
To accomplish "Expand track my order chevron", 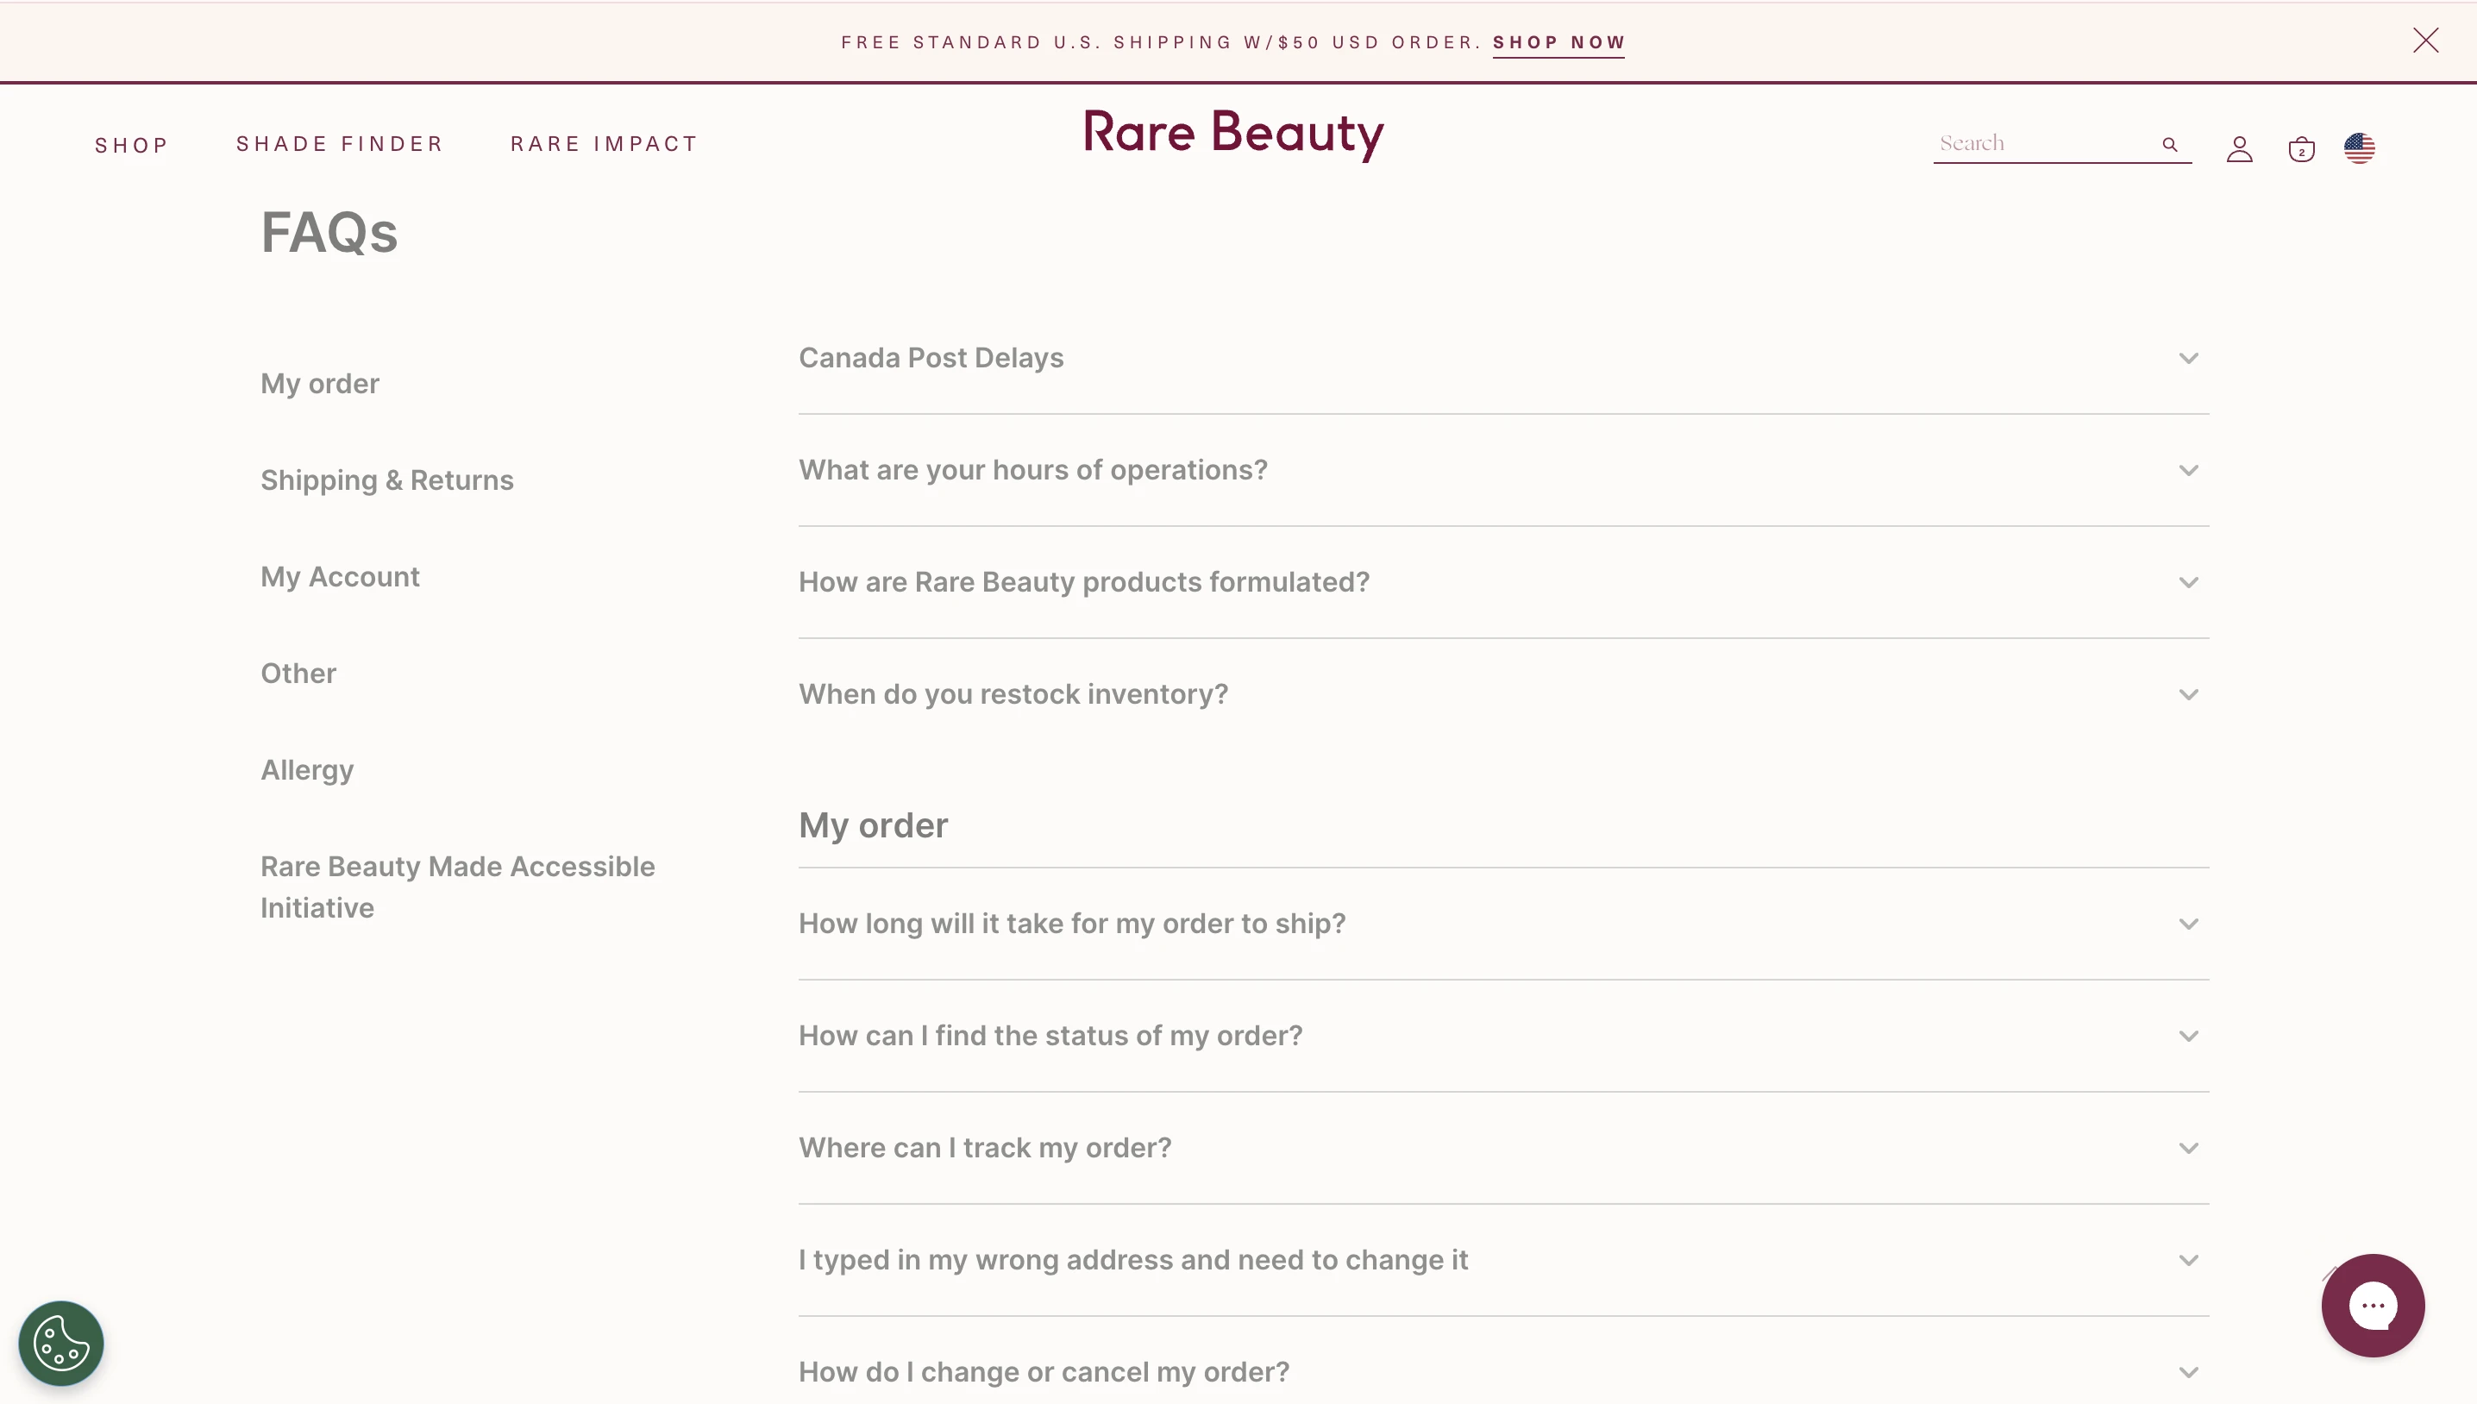I will click(x=2188, y=1148).
